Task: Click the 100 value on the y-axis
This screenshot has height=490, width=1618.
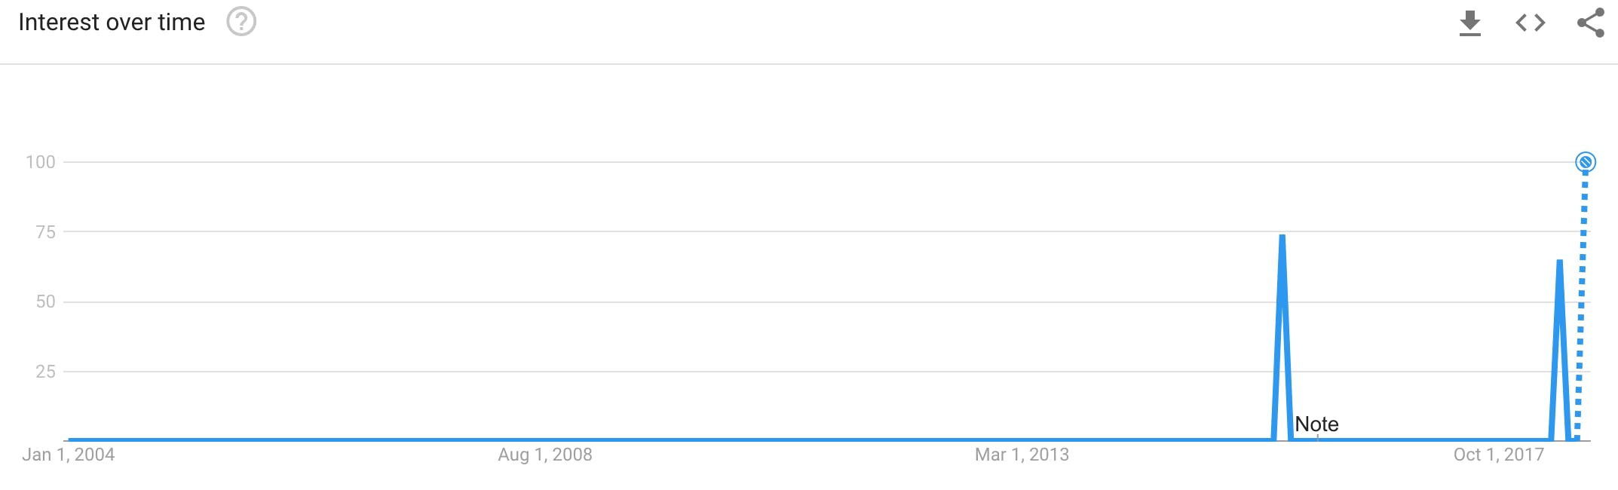Action: pyautogui.click(x=41, y=162)
